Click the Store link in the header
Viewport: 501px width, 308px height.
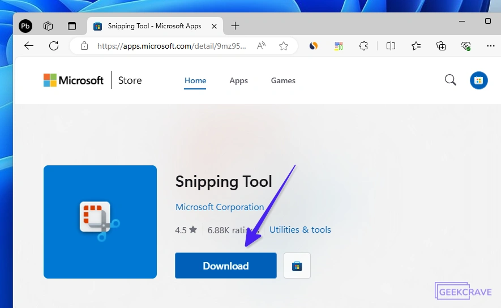(130, 80)
